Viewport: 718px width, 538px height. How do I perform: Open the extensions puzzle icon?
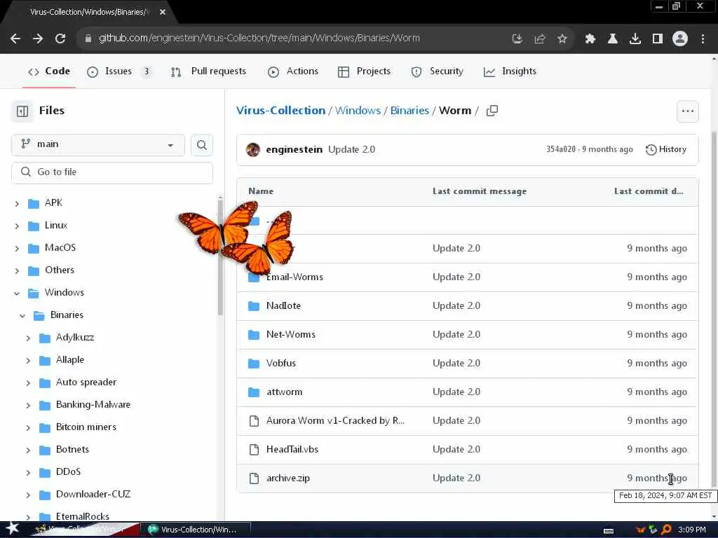coord(590,39)
